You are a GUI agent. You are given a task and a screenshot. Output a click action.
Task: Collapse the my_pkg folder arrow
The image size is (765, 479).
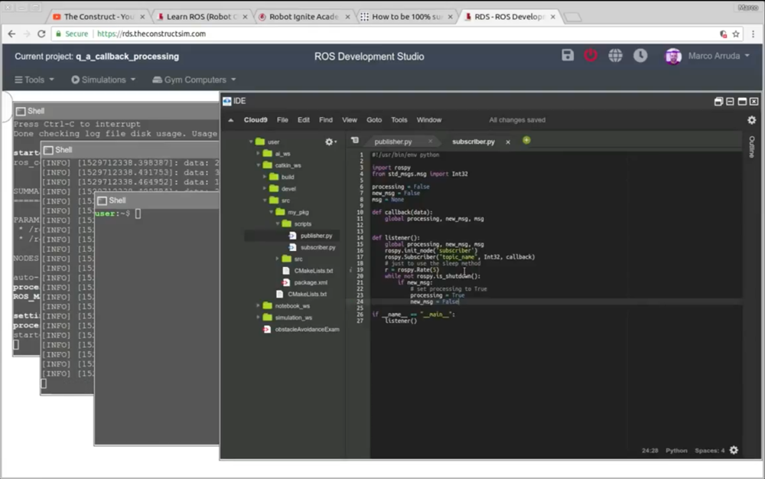pos(272,212)
